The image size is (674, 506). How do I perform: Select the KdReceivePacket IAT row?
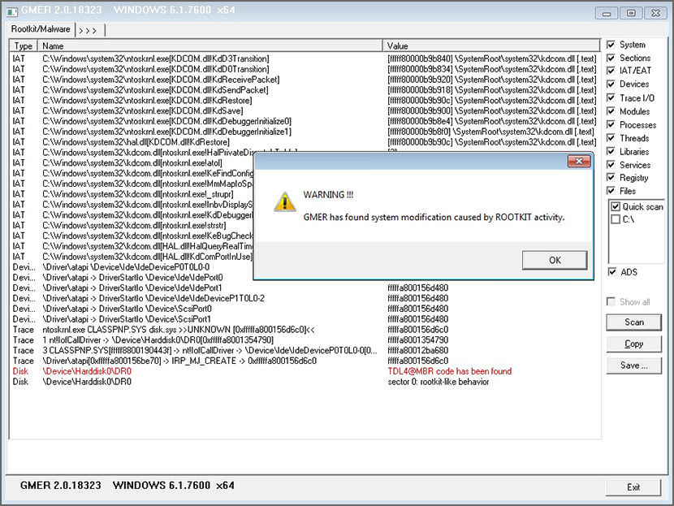coord(305,80)
